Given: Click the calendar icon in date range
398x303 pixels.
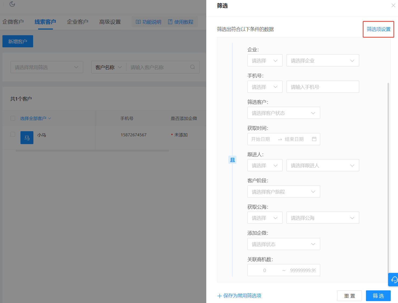Looking at the screenshot, I should click(314, 139).
